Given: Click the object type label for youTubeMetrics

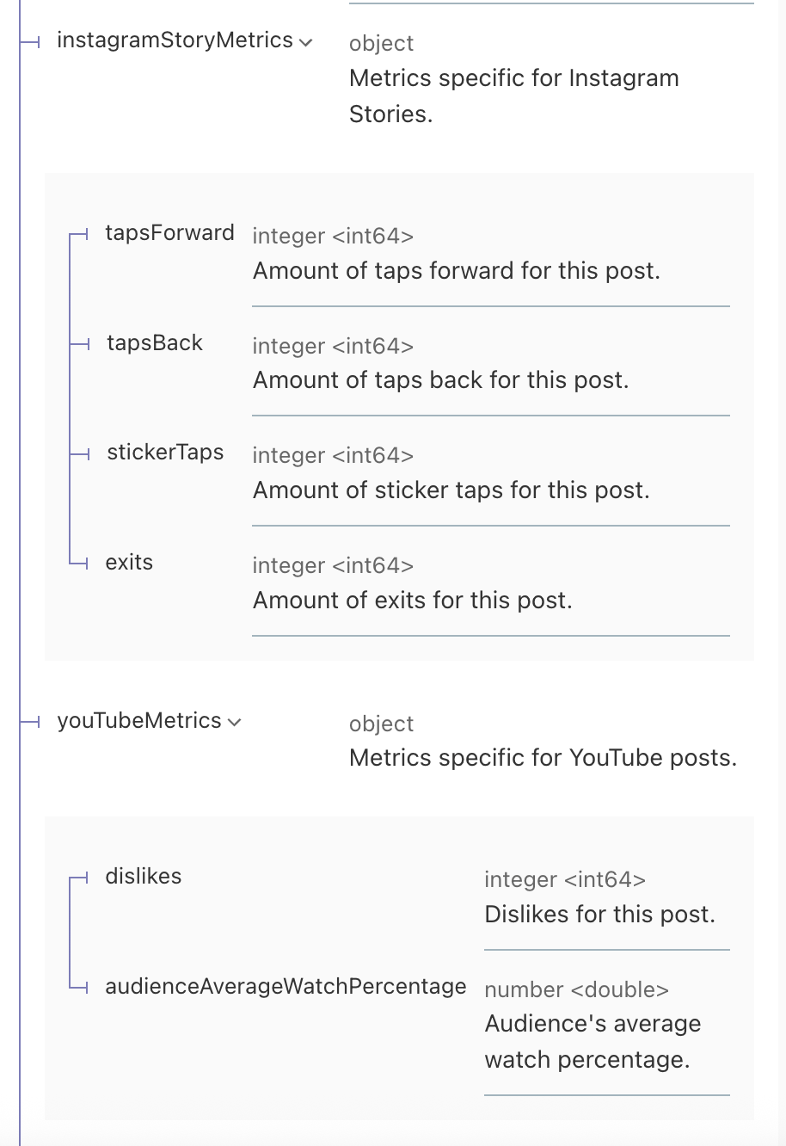Looking at the screenshot, I should coord(381,724).
